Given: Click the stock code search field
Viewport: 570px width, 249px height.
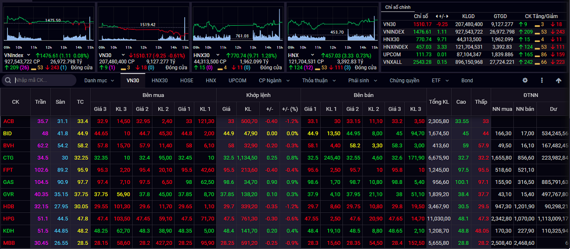Looking at the screenshot, I should click(x=43, y=80).
